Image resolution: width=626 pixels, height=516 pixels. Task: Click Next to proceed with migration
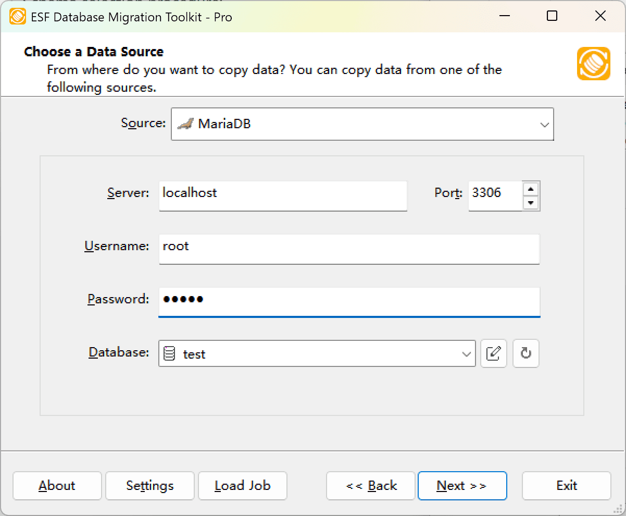click(x=462, y=485)
